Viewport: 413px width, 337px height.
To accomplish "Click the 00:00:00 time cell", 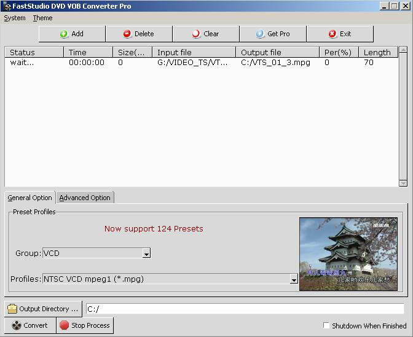I will coord(87,63).
